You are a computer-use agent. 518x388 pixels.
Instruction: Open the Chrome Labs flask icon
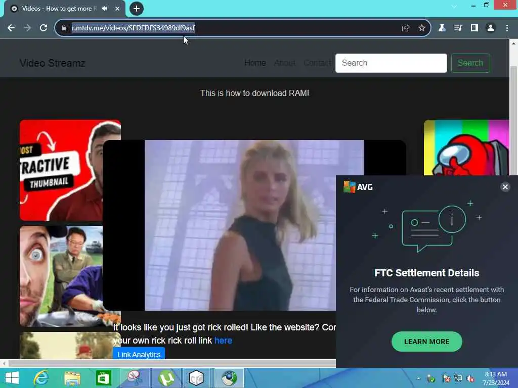point(442,28)
